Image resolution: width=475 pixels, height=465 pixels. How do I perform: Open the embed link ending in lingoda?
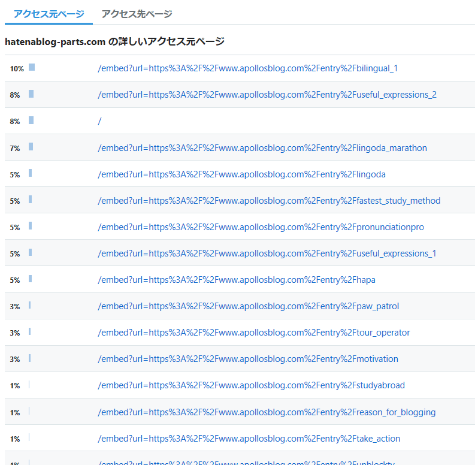click(241, 174)
